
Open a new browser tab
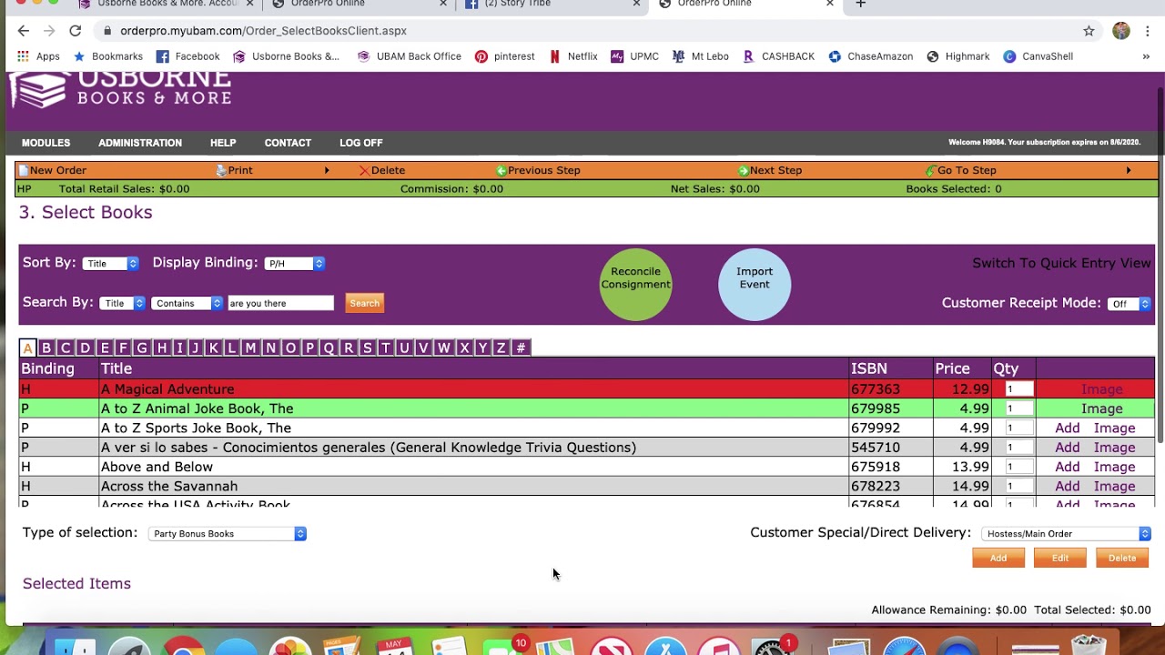point(860,5)
